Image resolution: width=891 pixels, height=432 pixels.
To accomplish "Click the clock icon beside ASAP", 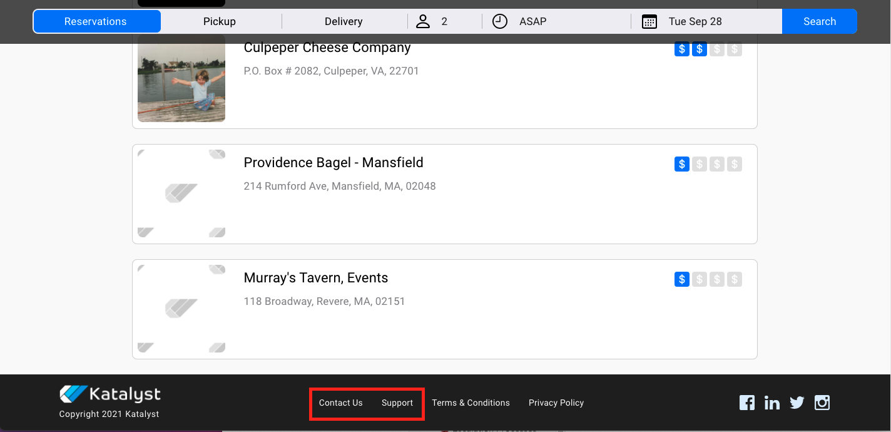I will coord(499,21).
